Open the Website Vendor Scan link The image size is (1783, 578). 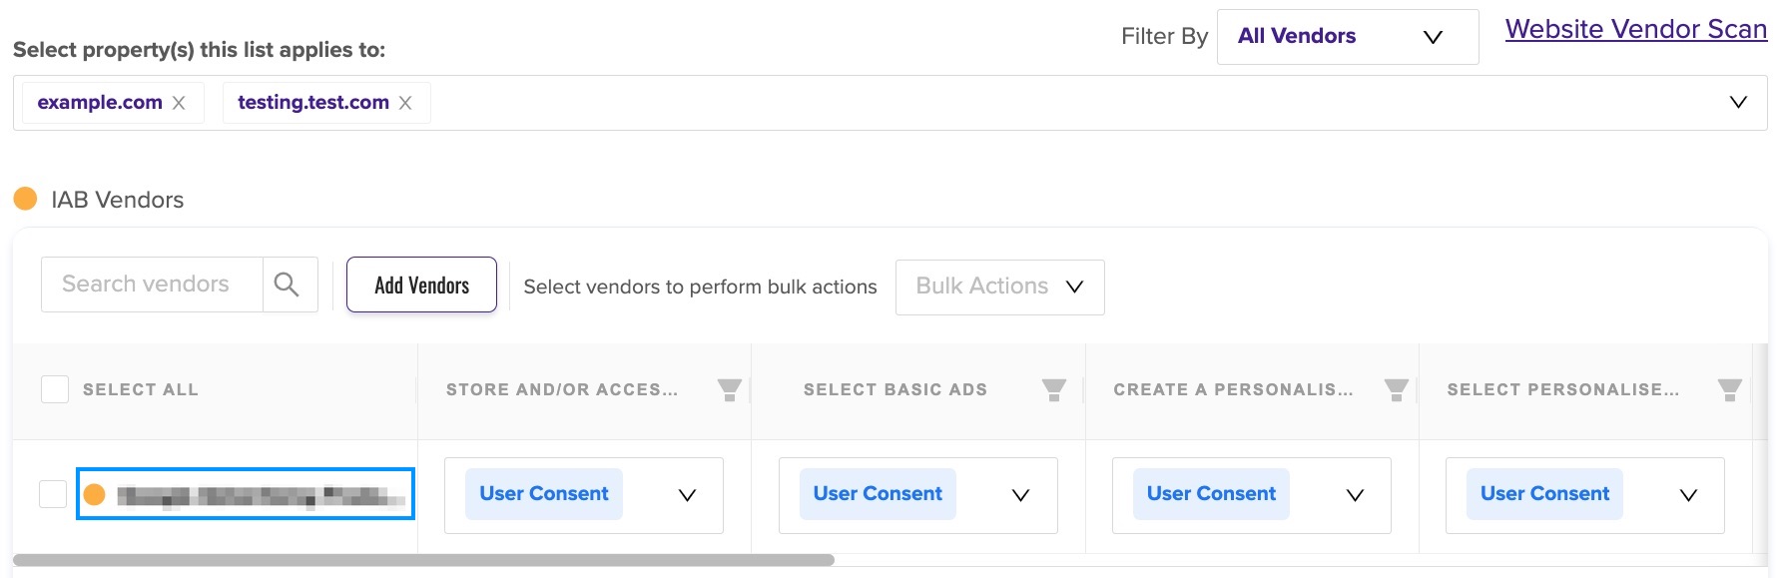pos(1636,29)
